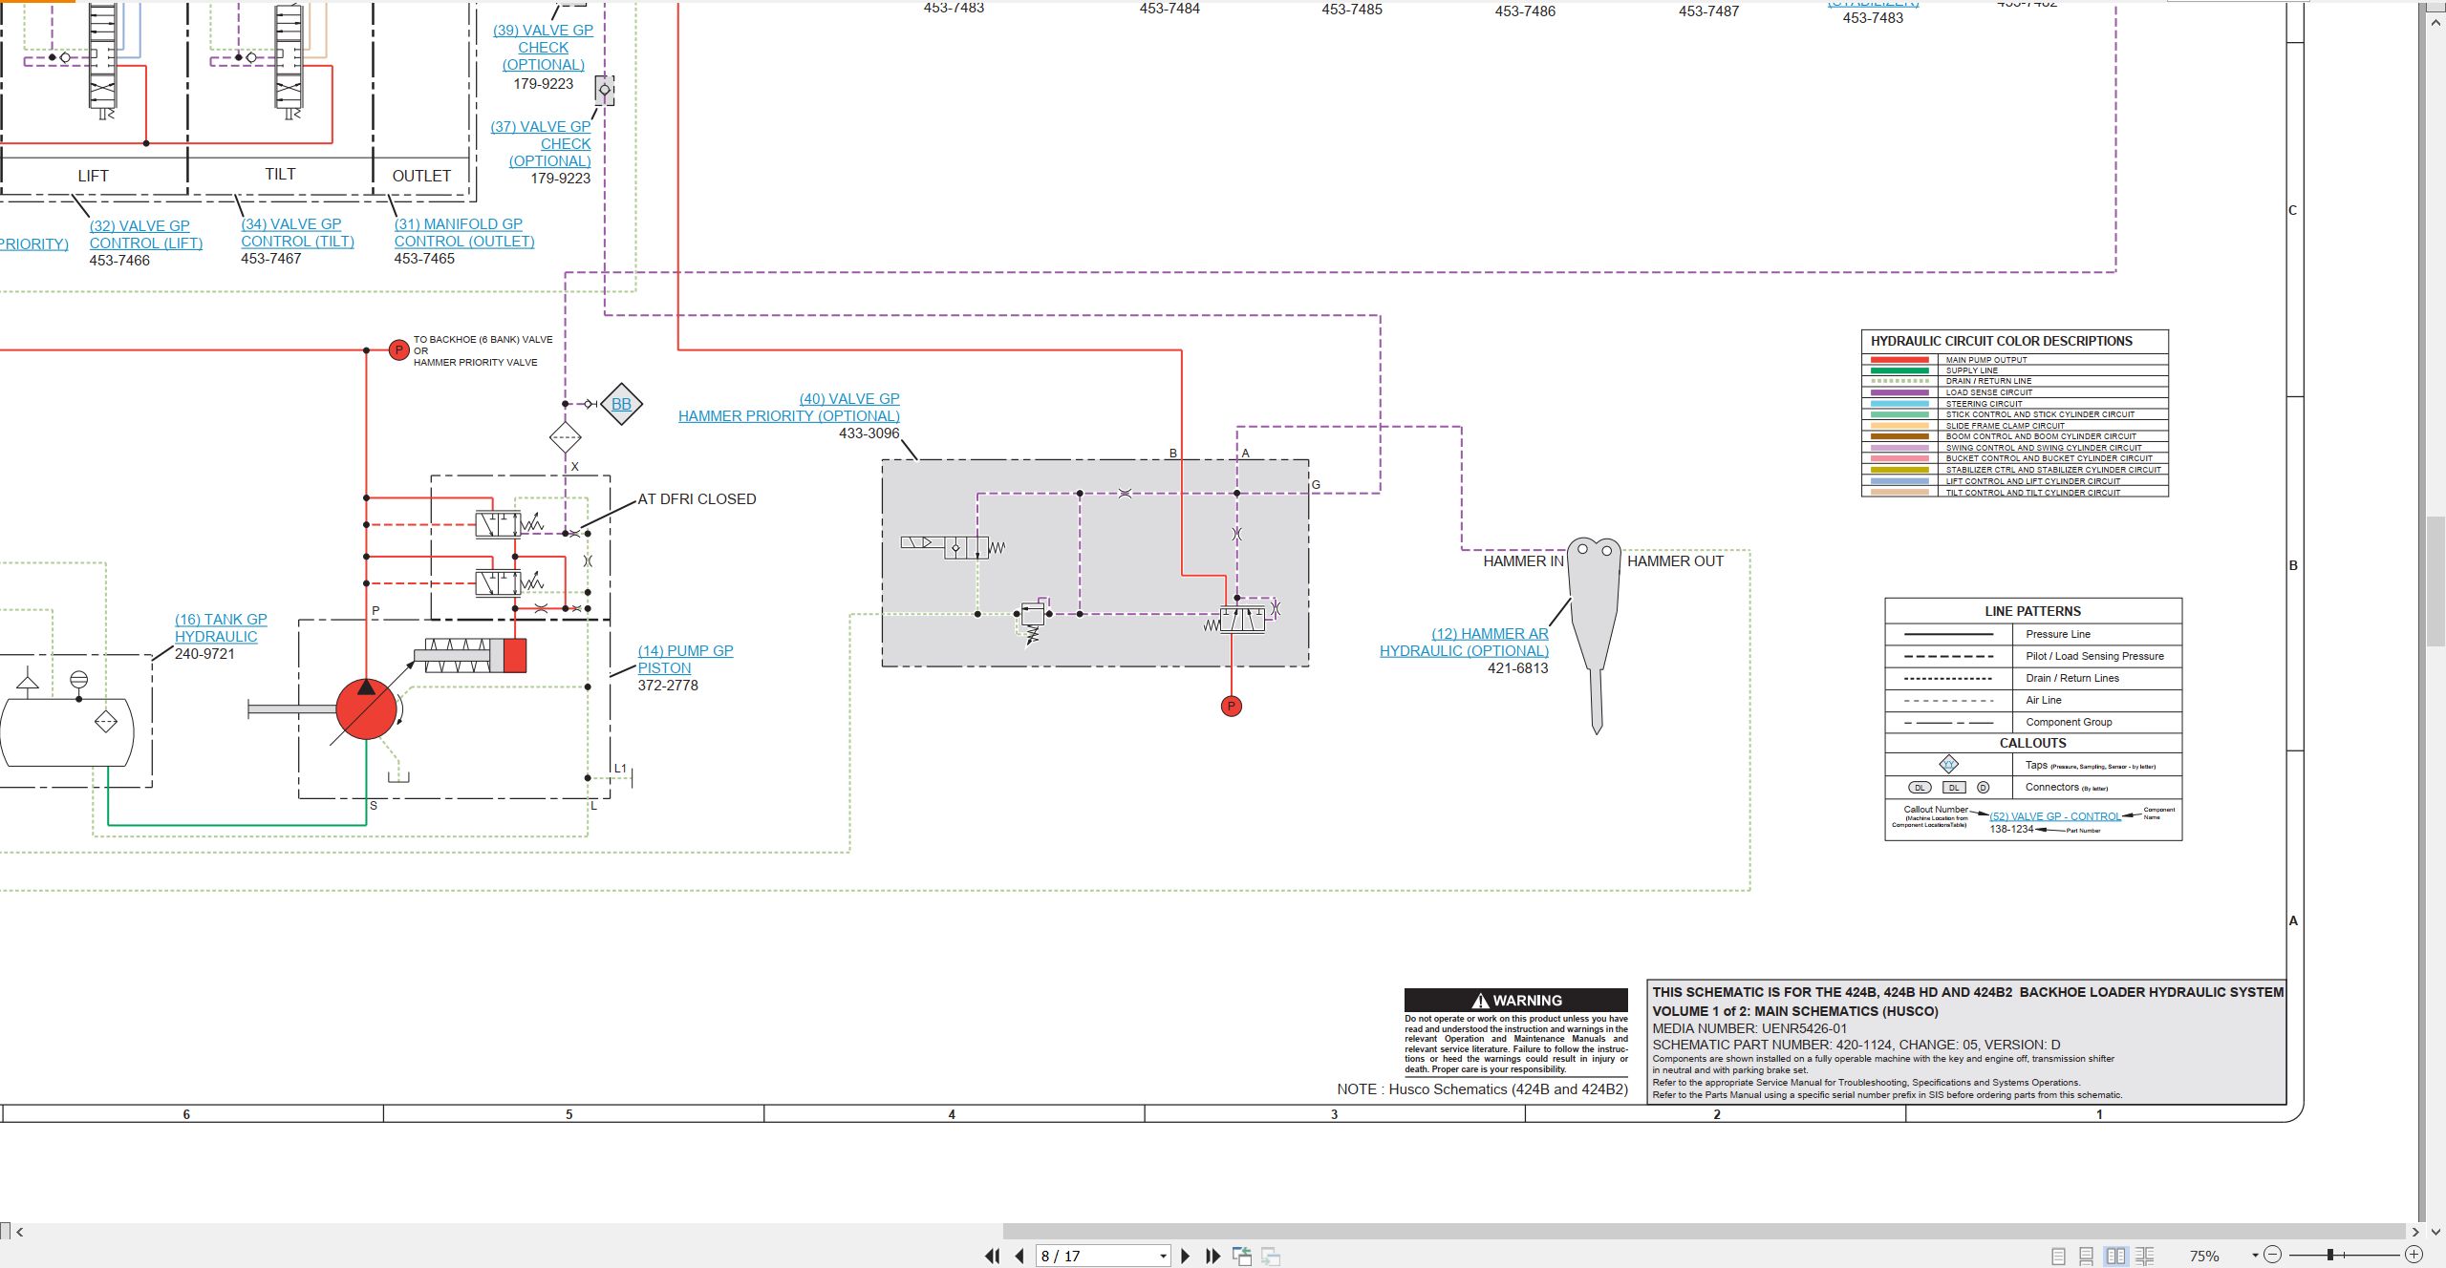Click the previous view navigation icon

click(1242, 1256)
